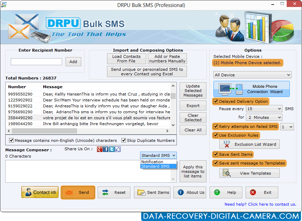Uncheck Use Exclusion Rules

click(x=216, y=135)
